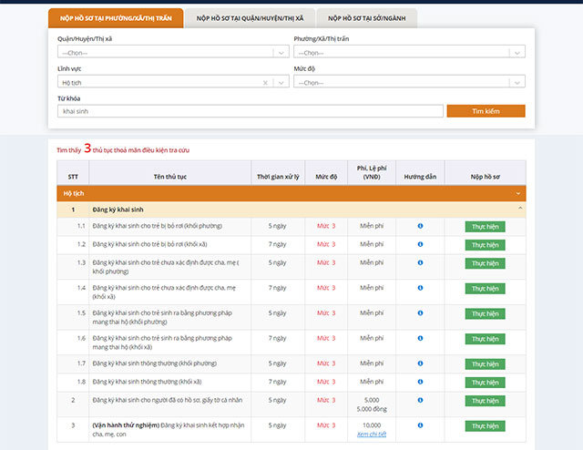Click 'Thực hiện' button for procedure 1.8
The image size is (583, 450).
point(485,382)
